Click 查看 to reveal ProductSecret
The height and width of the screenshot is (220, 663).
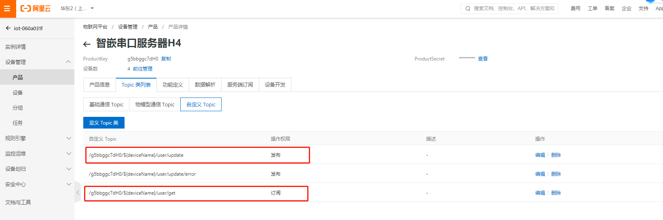[483, 59]
